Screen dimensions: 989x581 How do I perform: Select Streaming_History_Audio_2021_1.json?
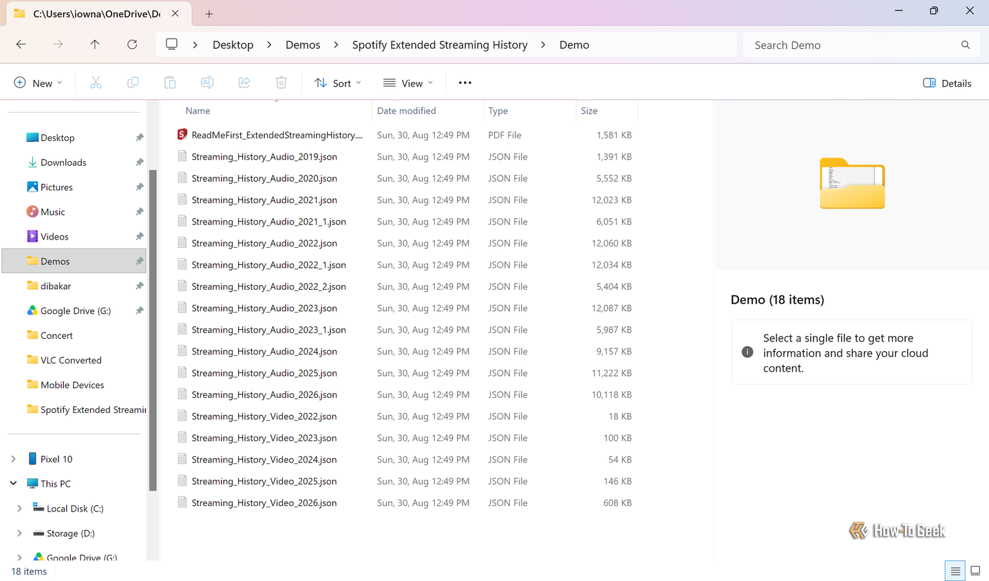tap(268, 222)
